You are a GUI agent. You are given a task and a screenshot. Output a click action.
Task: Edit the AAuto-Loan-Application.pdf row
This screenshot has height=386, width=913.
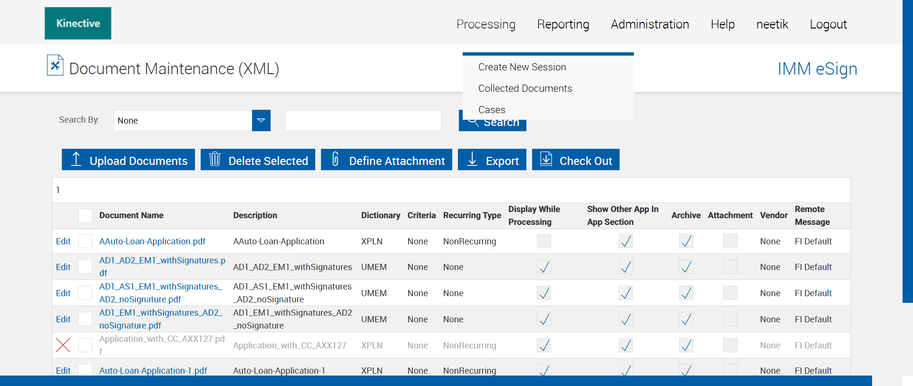click(x=63, y=241)
